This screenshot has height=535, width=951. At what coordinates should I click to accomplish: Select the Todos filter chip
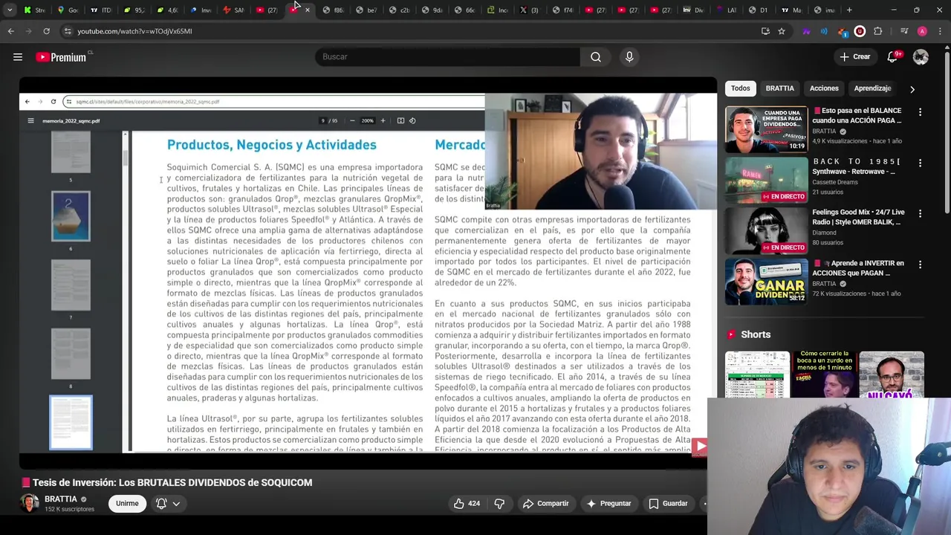click(x=740, y=88)
